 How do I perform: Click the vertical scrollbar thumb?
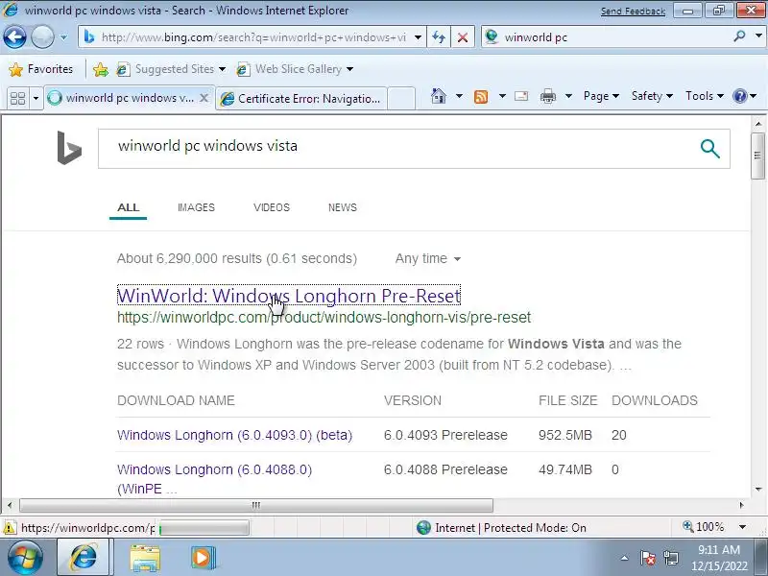click(x=757, y=156)
